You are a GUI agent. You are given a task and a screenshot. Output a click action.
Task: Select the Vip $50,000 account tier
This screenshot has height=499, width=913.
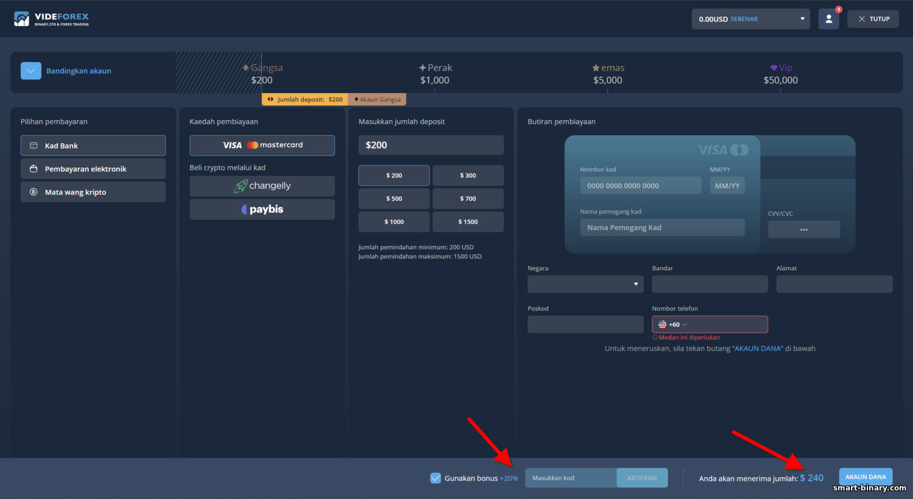(781, 74)
